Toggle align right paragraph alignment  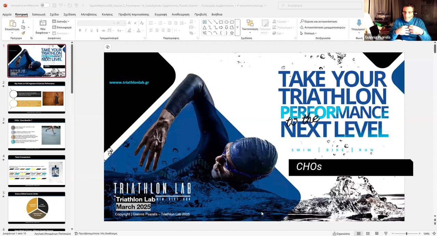pos(163,30)
